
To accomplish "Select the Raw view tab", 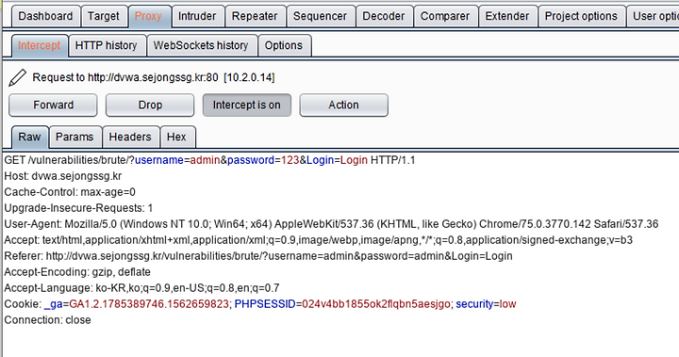I will pyautogui.click(x=29, y=138).
